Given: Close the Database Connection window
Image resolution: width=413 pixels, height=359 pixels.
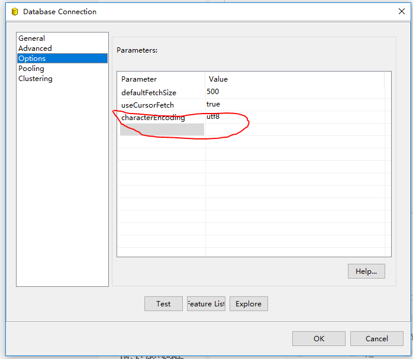Looking at the screenshot, I should click(x=402, y=11).
